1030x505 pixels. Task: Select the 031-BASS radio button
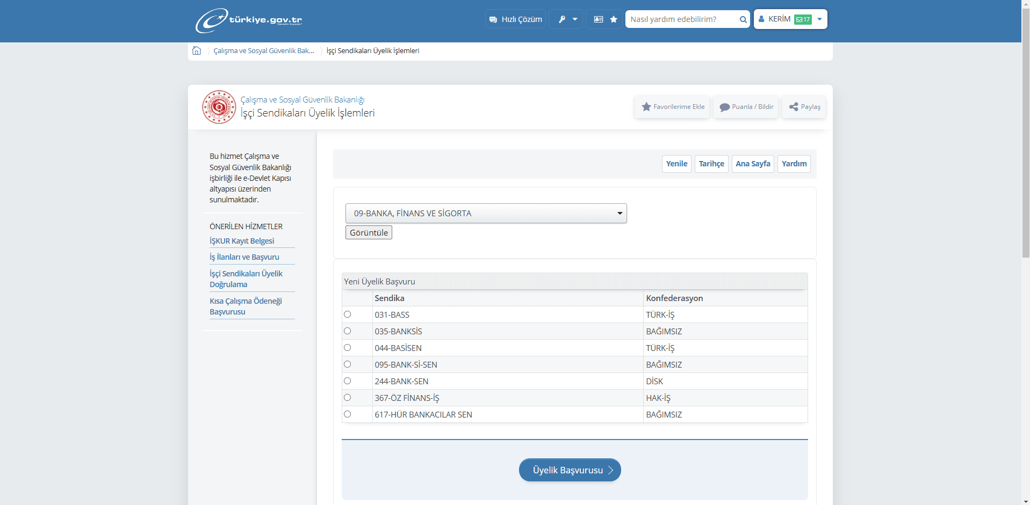pos(348,314)
